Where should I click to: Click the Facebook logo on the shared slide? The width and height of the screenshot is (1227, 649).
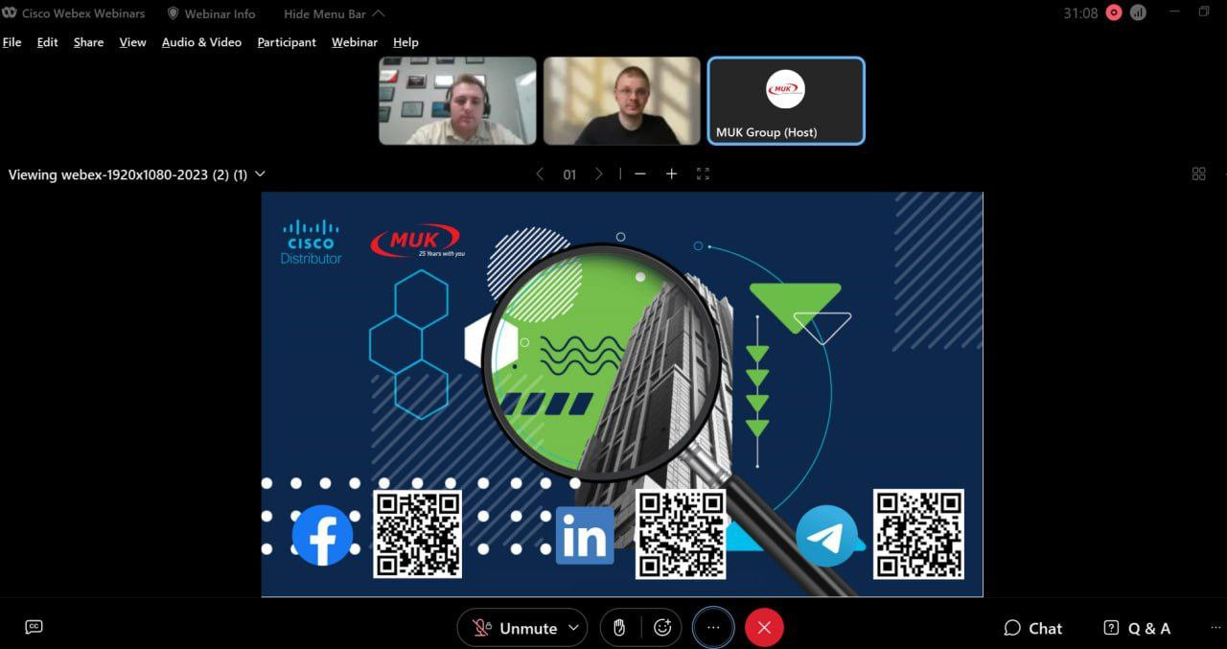[x=322, y=535]
